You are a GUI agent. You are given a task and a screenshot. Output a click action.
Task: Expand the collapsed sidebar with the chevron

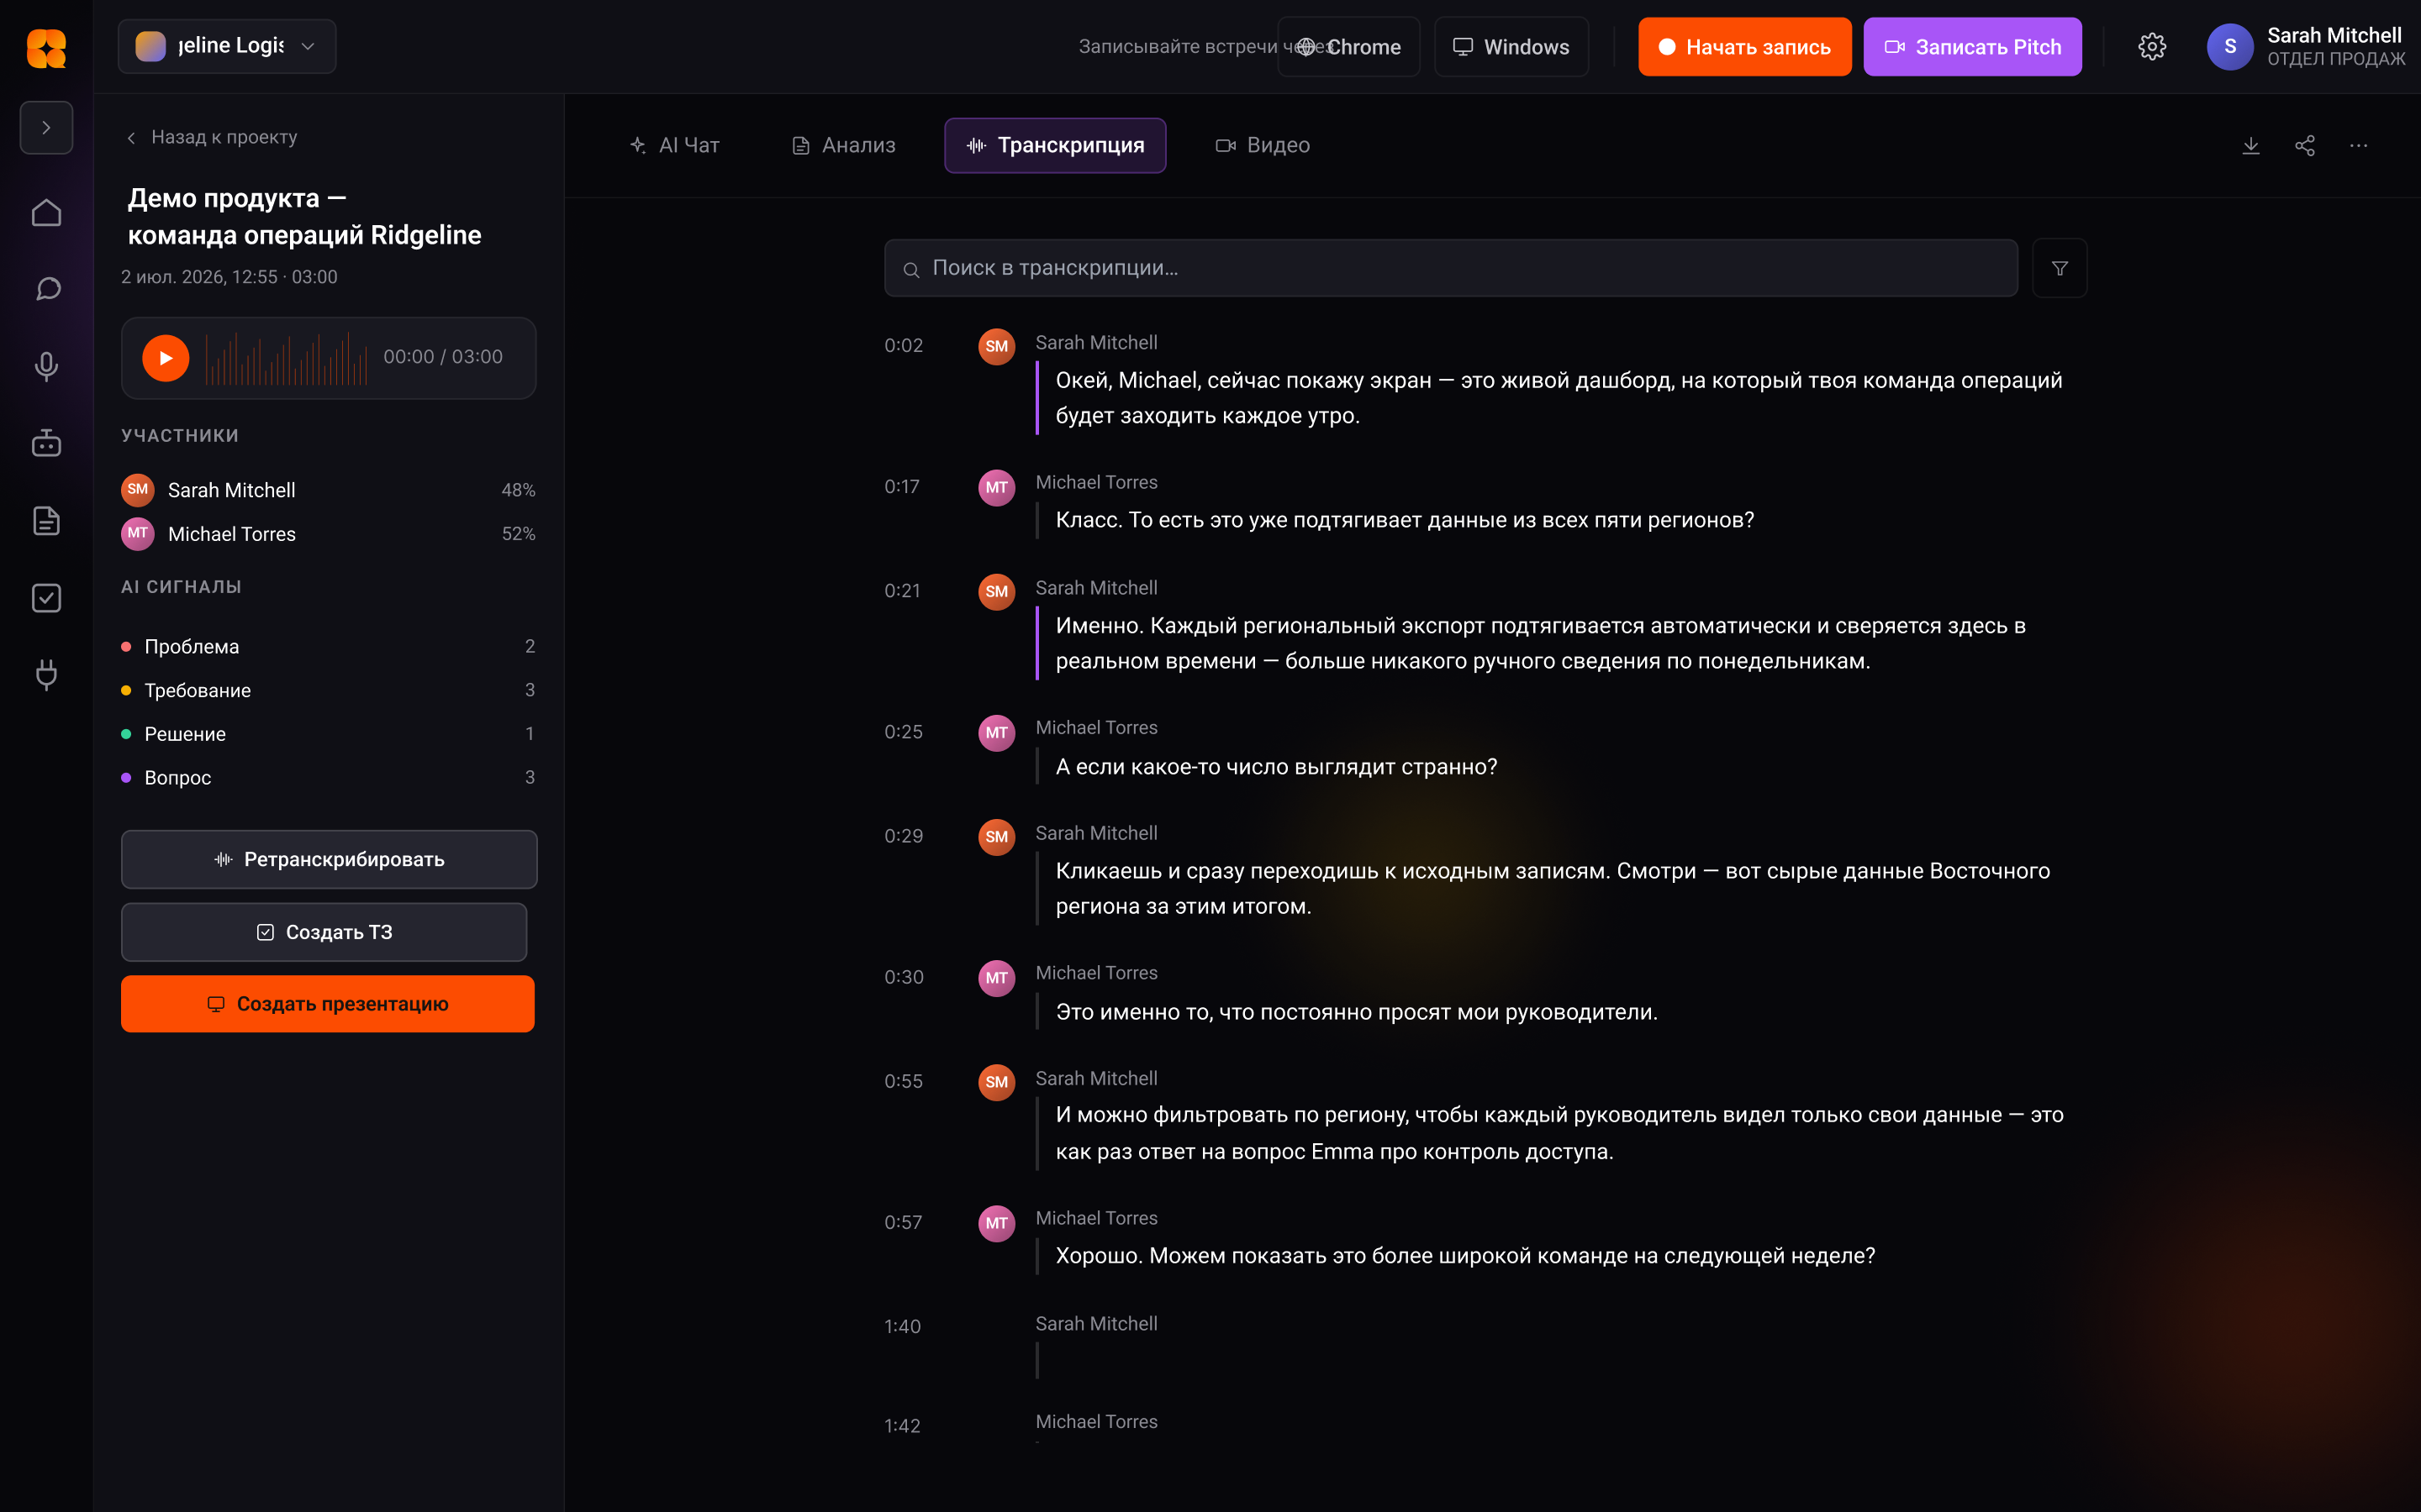pos(46,128)
